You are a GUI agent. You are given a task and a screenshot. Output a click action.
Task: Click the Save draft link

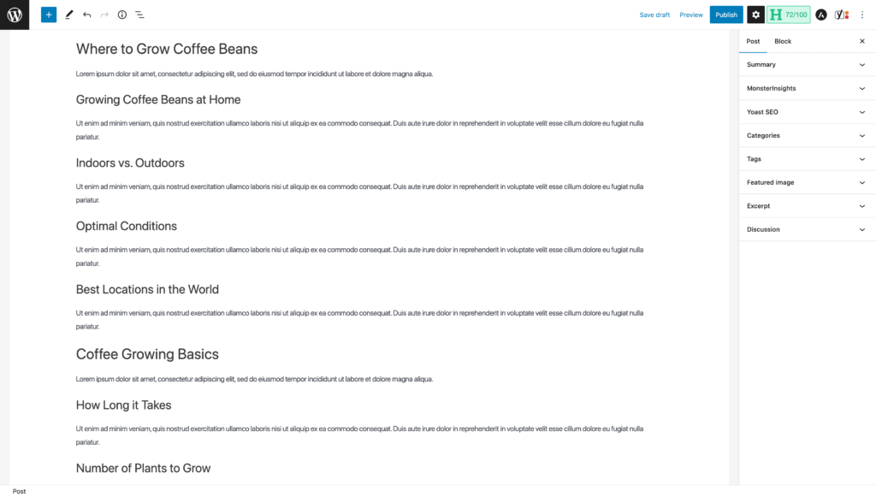click(654, 15)
